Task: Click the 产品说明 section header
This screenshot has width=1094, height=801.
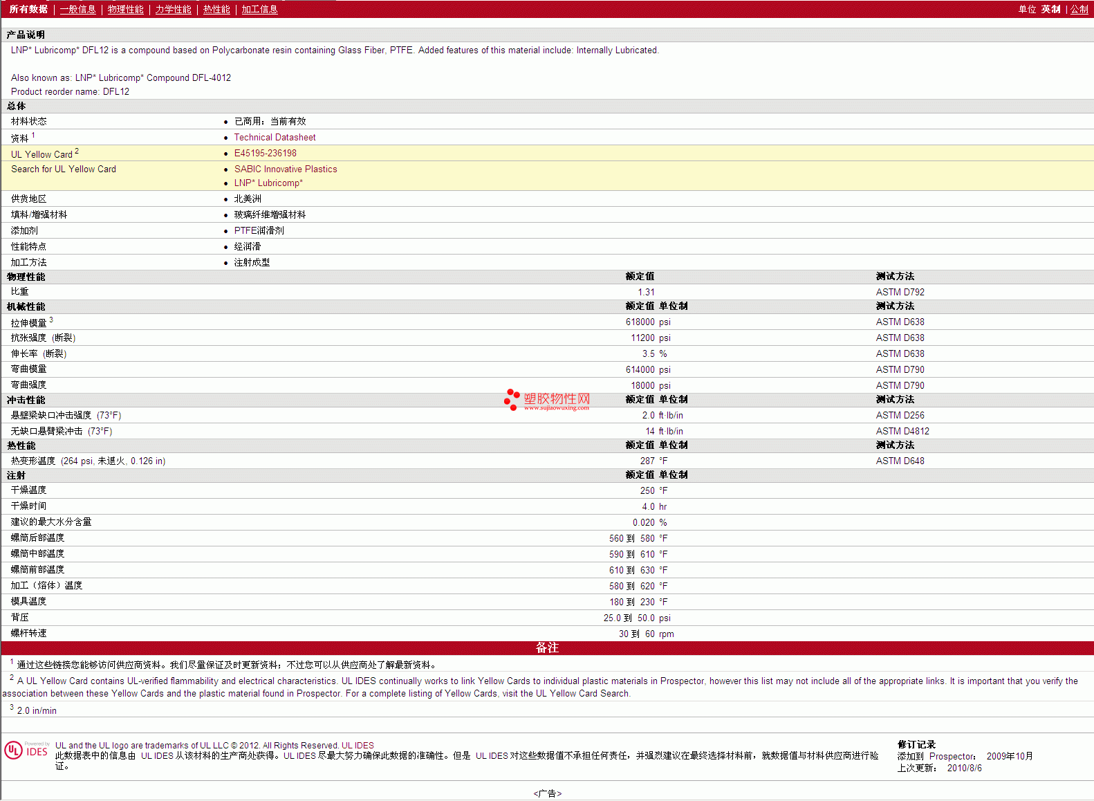Action: pyautogui.click(x=26, y=35)
